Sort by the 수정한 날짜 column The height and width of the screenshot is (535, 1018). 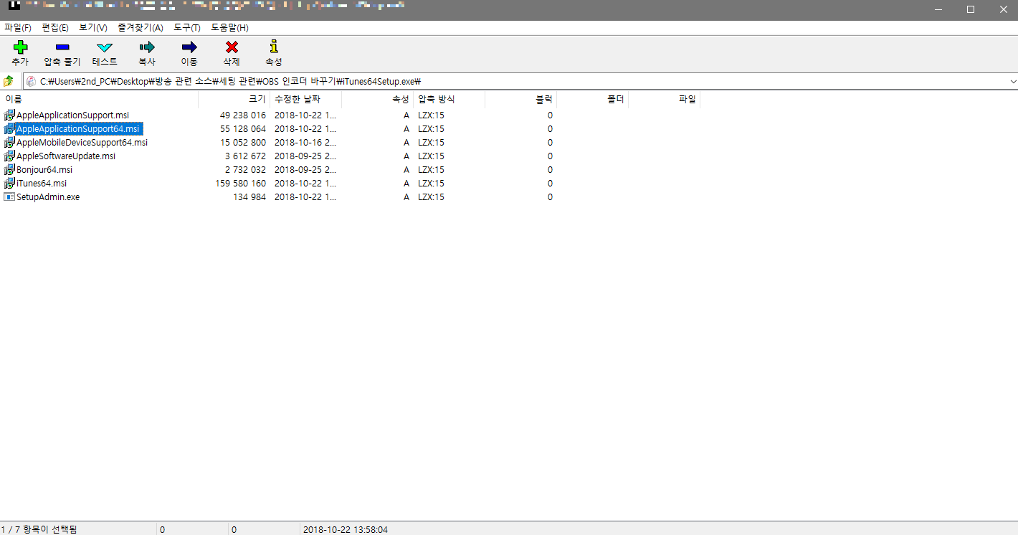(x=298, y=99)
